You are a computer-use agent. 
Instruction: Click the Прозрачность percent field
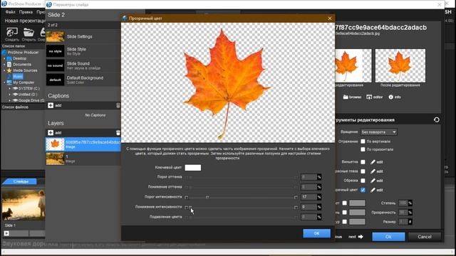403,212
